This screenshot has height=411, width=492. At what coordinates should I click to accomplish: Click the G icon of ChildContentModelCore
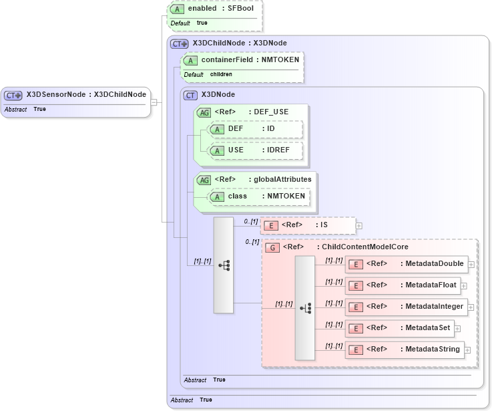(272, 248)
